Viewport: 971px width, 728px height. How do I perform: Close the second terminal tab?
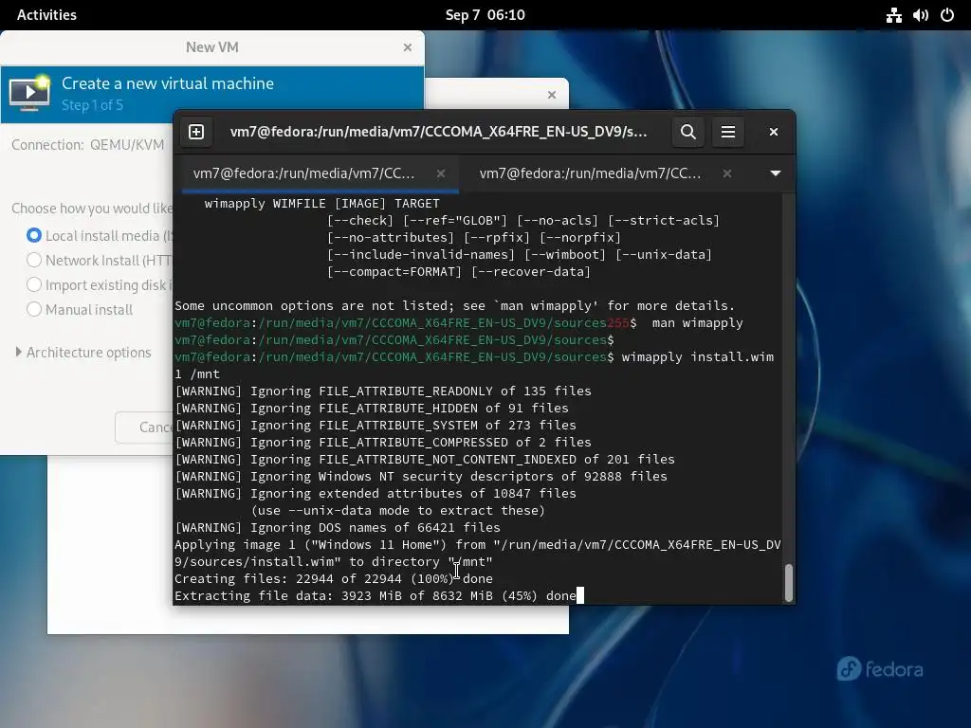pyautogui.click(x=727, y=174)
